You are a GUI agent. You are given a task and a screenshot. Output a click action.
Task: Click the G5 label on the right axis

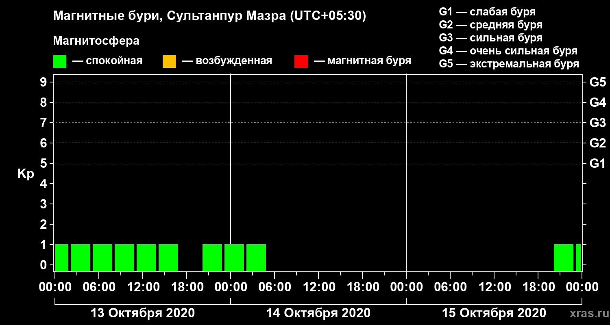[x=597, y=82]
